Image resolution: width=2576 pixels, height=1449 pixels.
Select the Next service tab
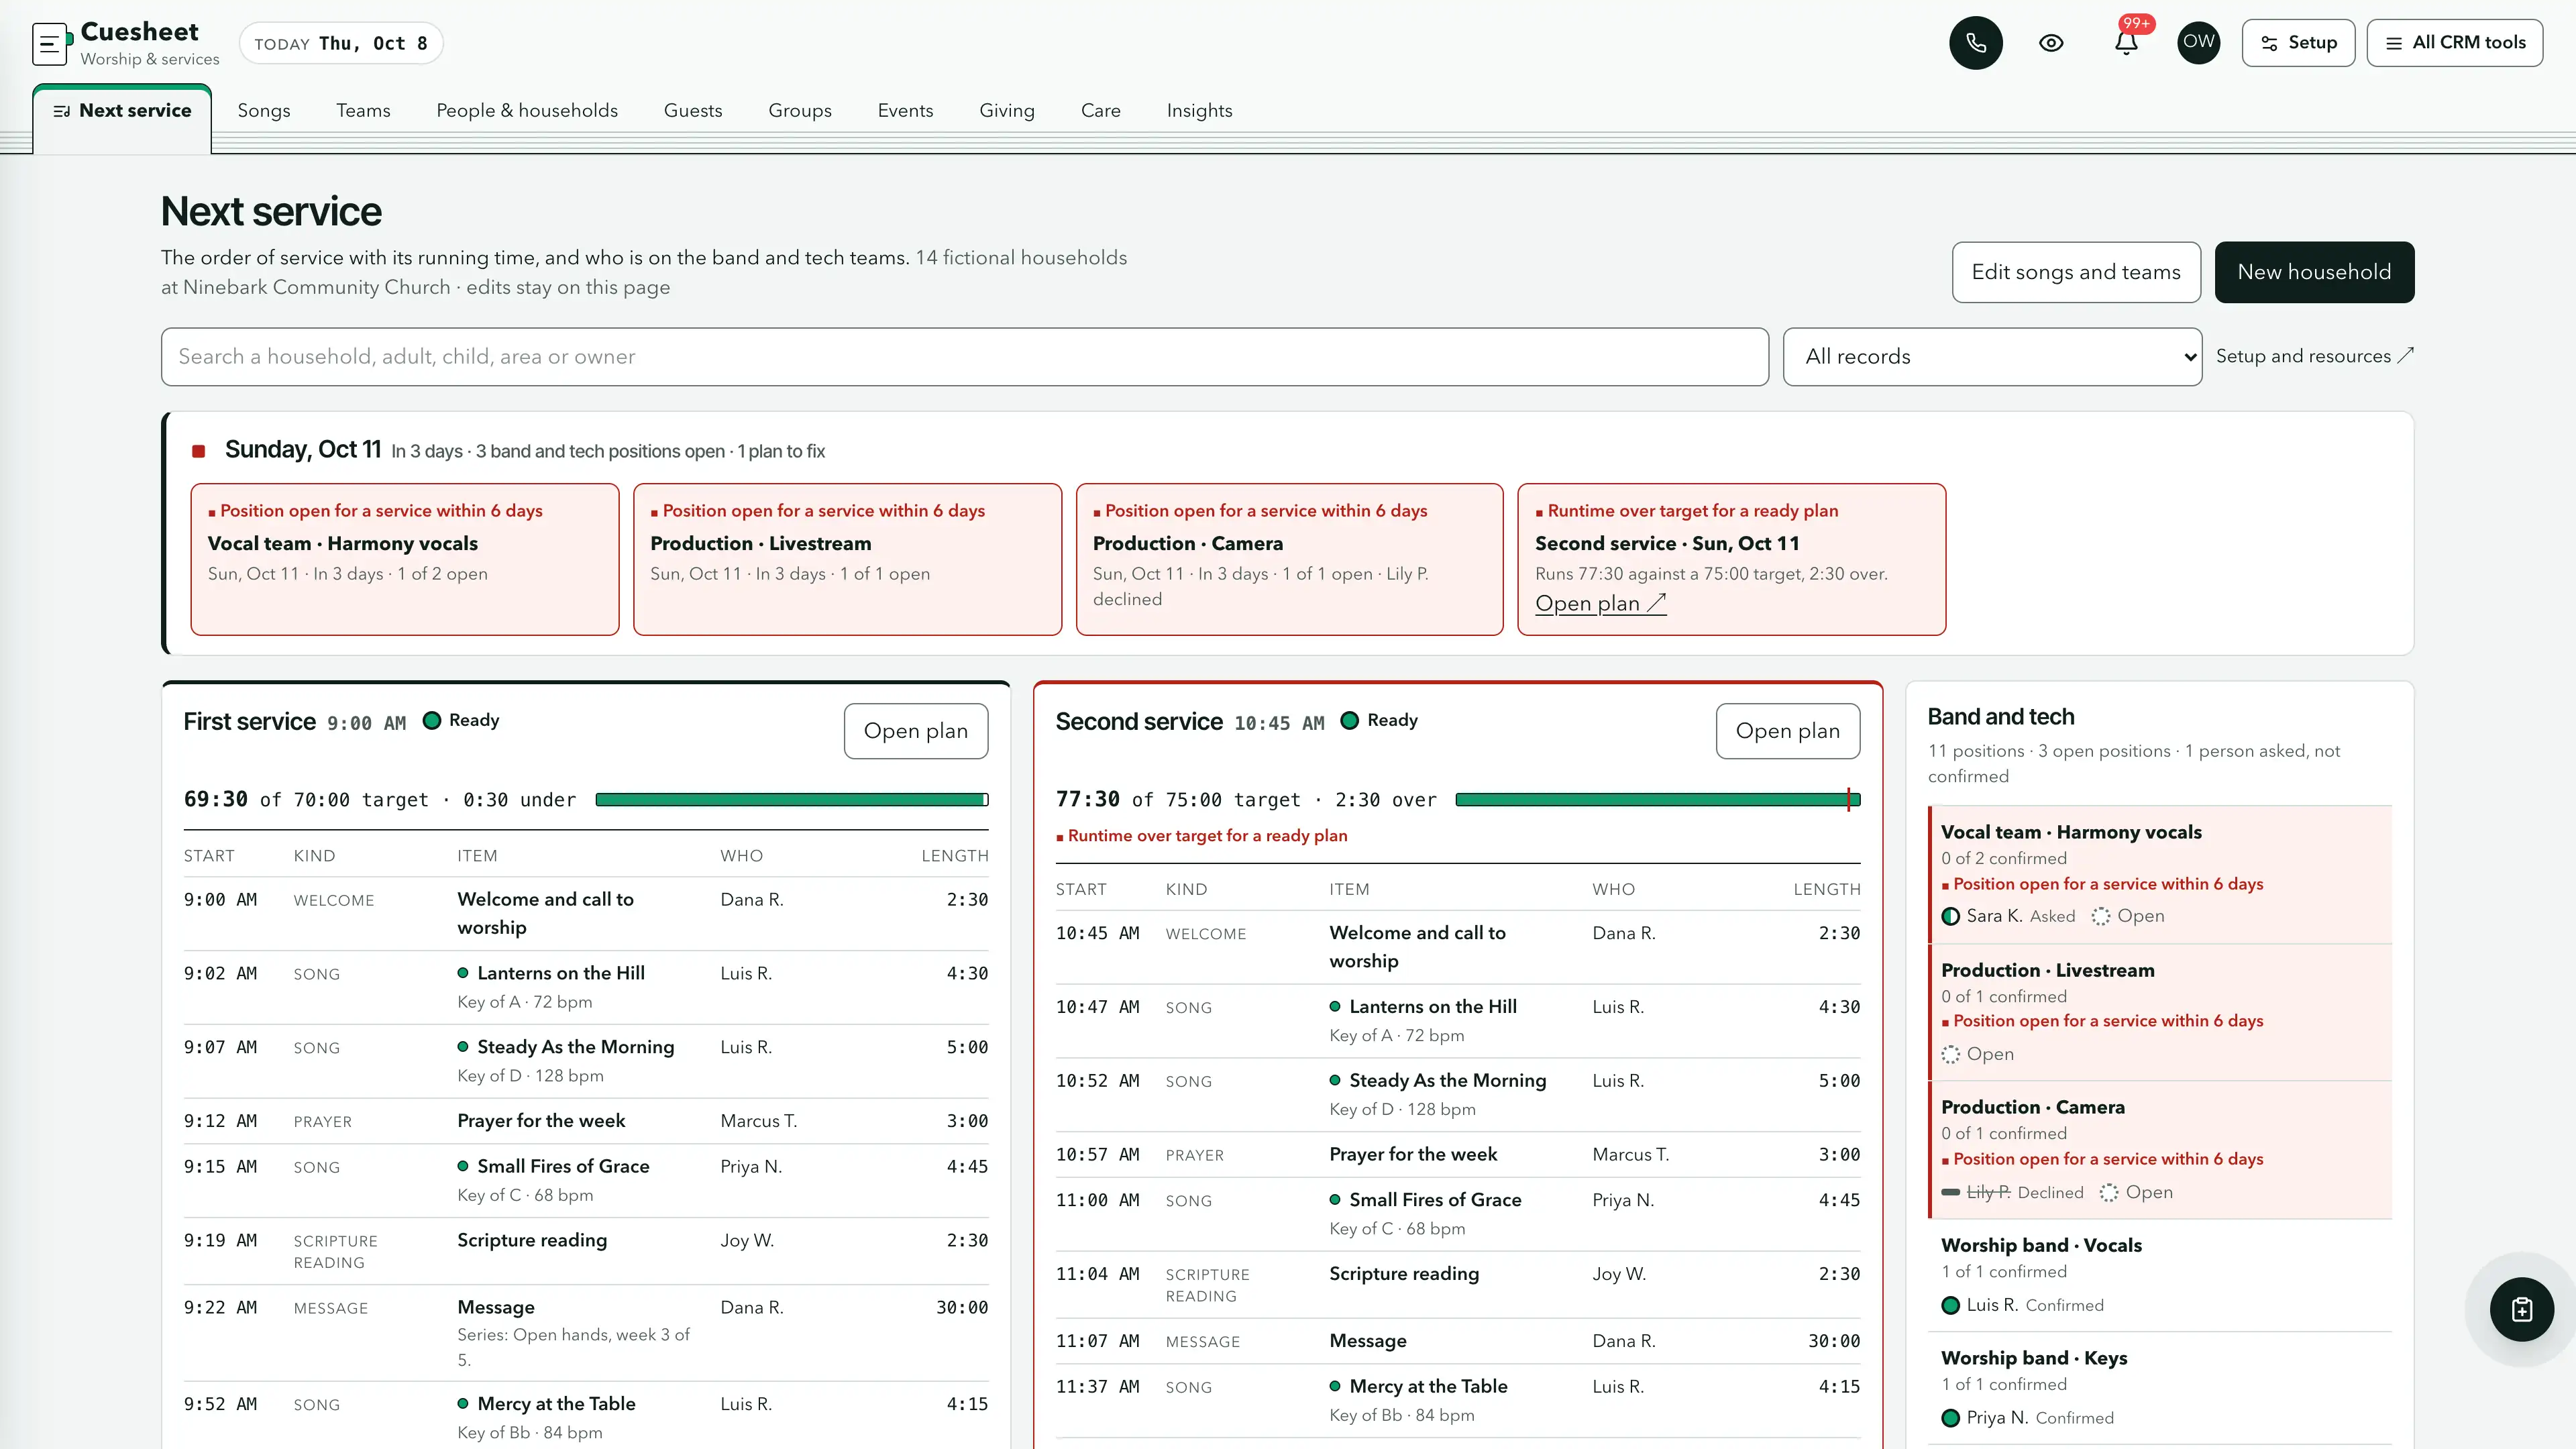pyautogui.click(x=122, y=111)
